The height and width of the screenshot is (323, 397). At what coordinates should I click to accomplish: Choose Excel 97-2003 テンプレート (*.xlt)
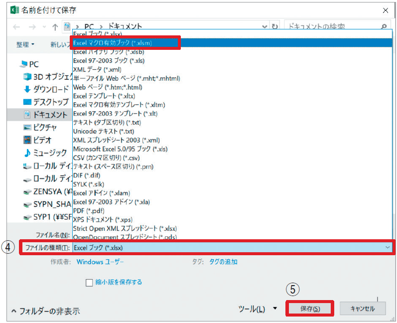(232, 114)
